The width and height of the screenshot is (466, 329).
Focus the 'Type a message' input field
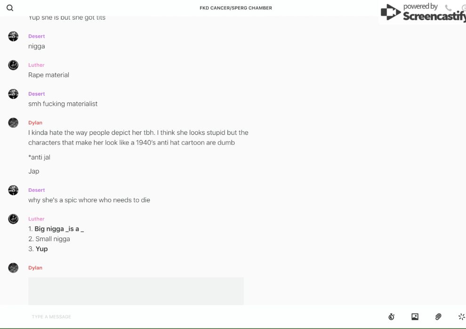[x=188, y=317]
